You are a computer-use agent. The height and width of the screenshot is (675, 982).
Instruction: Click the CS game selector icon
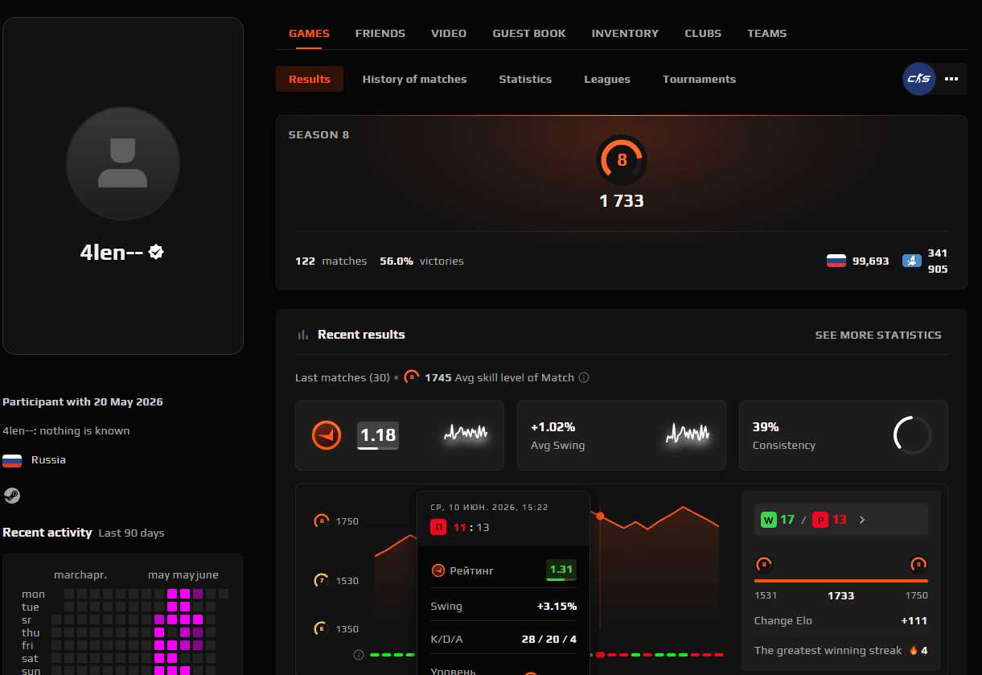pyautogui.click(x=919, y=79)
